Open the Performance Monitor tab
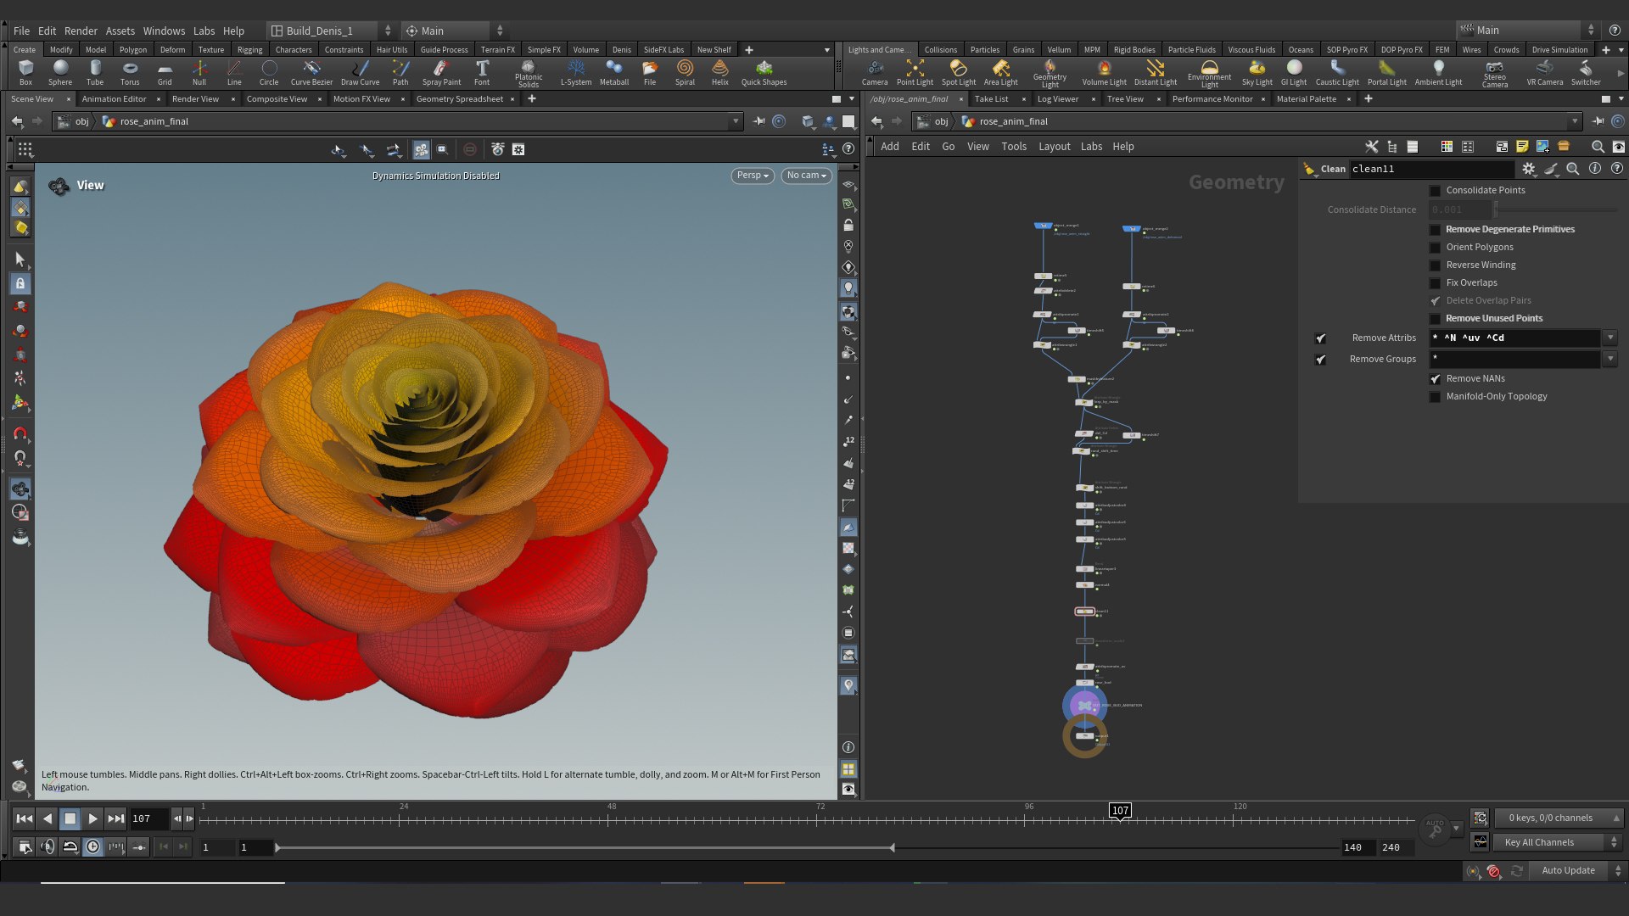1629x916 pixels. (x=1212, y=99)
